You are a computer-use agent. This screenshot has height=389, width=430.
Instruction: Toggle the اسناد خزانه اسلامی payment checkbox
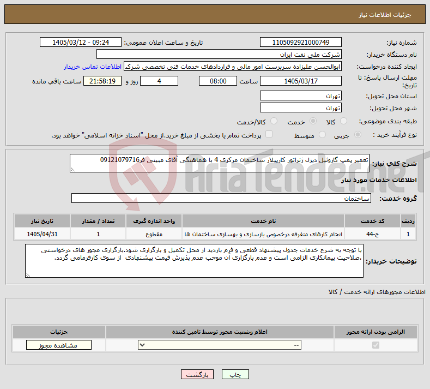[269, 134]
